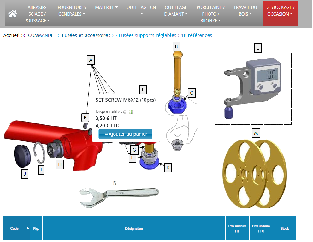Click part label H by the nut
The width and height of the screenshot is (313, 242).
60,164
